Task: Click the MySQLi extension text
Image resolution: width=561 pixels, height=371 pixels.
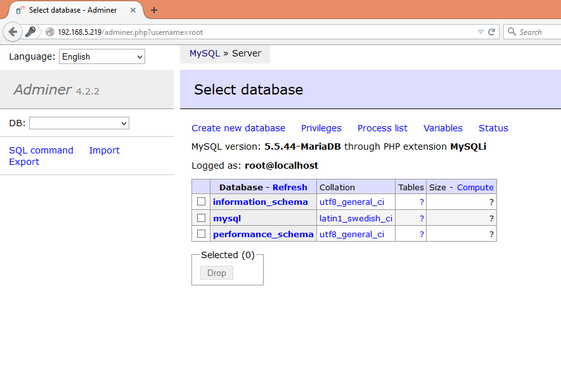Action: [468, 147]
